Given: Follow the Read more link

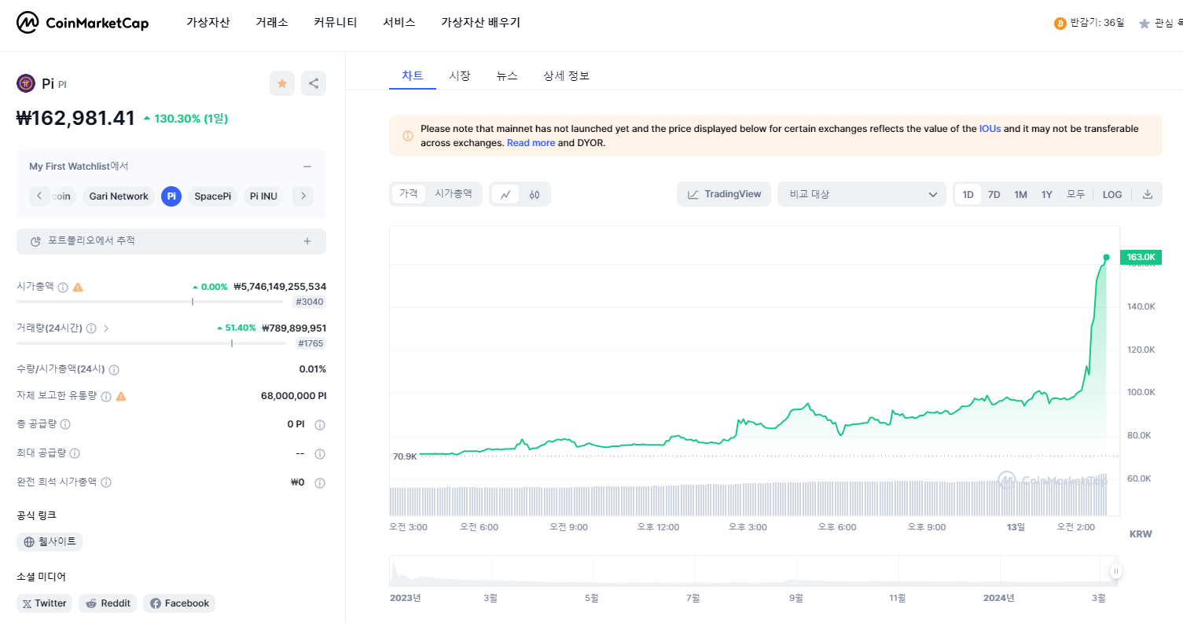Looking at the screenshot, I should [x=531, y=143].
